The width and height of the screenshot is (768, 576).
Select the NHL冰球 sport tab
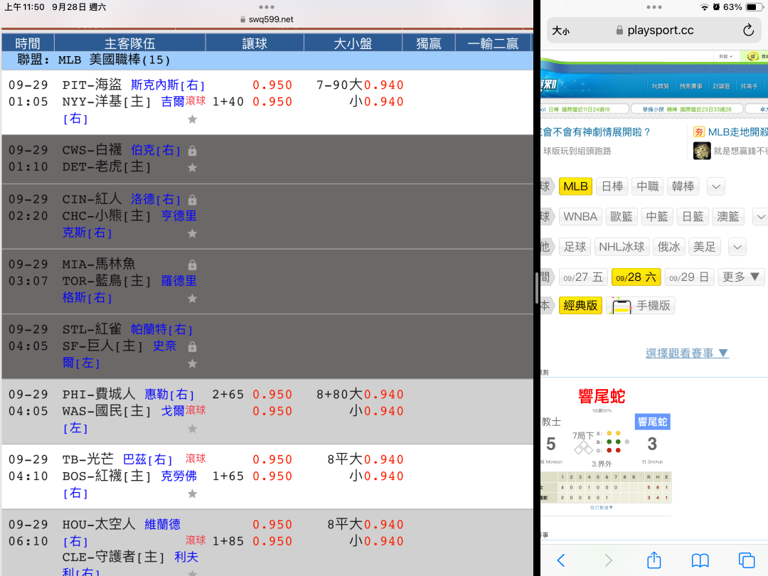click(x=622, y=247)
